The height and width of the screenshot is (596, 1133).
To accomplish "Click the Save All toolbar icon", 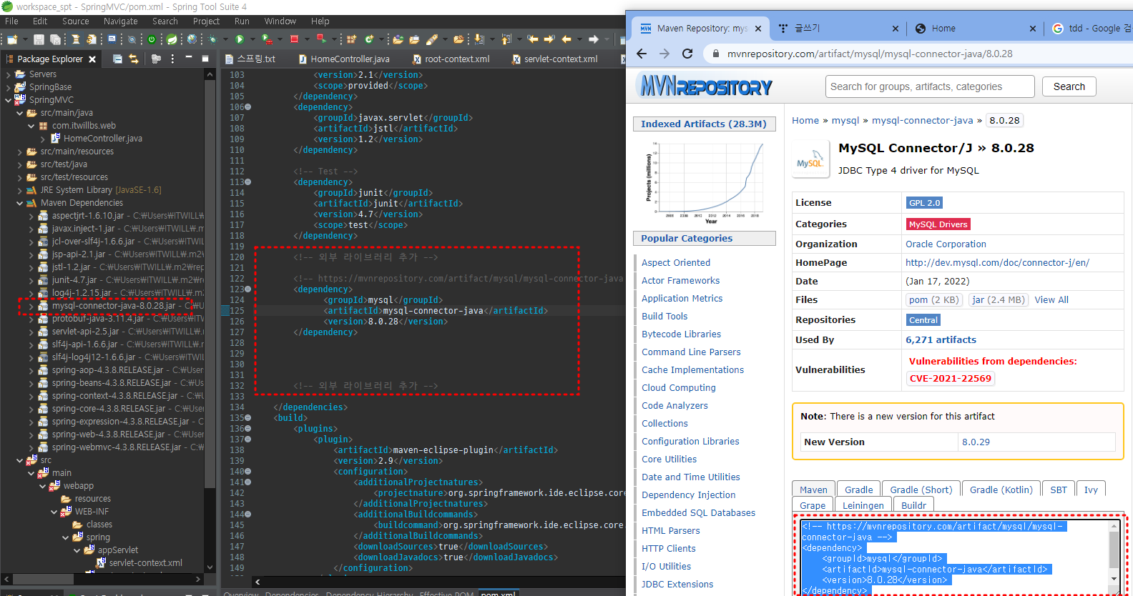I will click(x=54, y=39).
